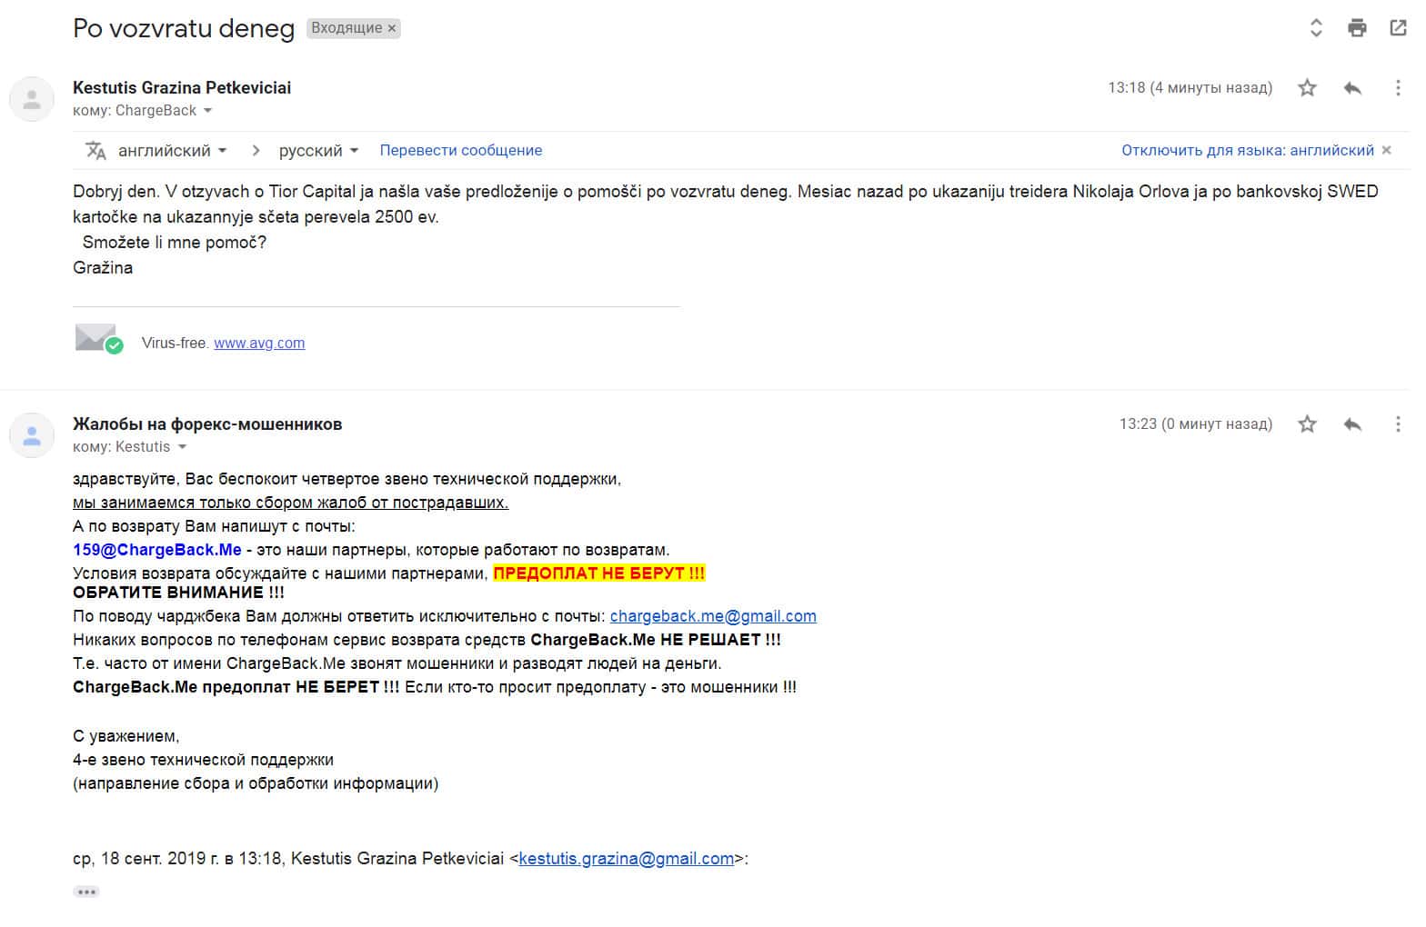Show recipient details for кому: Kestutis
The height and width of the screenshot is (927, 1426).
click(x=182, y=447)
